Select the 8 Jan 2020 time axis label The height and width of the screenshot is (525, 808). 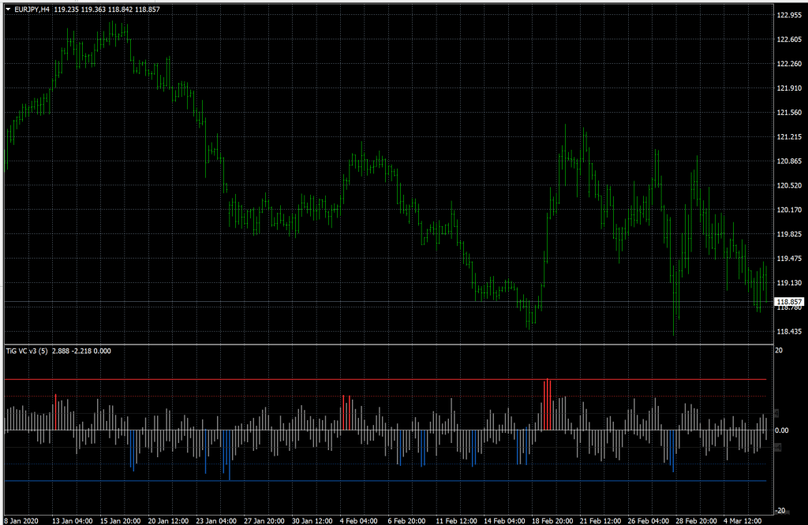tap(21, 521)
